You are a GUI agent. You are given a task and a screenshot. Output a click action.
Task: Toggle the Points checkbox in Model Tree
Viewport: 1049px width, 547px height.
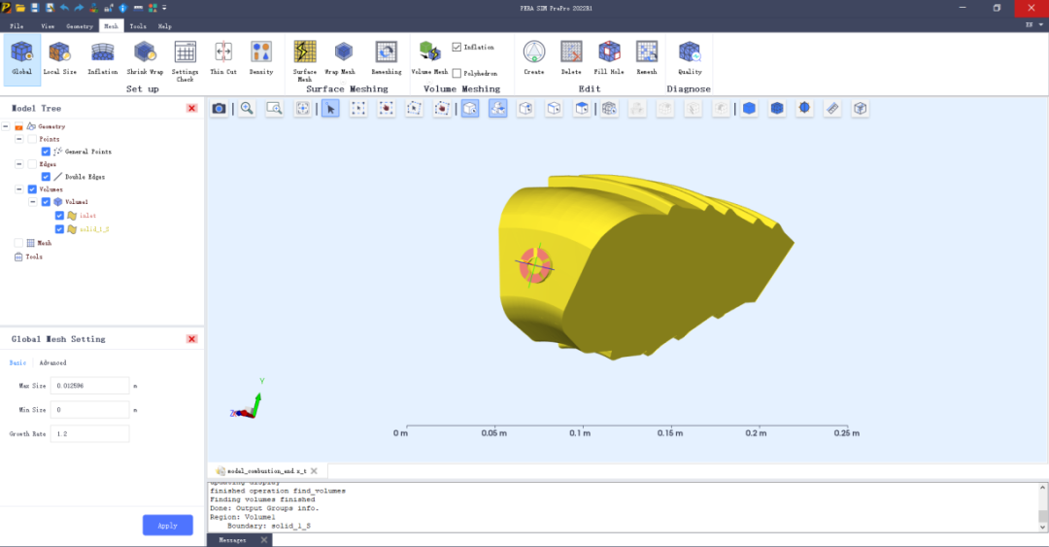32,139
